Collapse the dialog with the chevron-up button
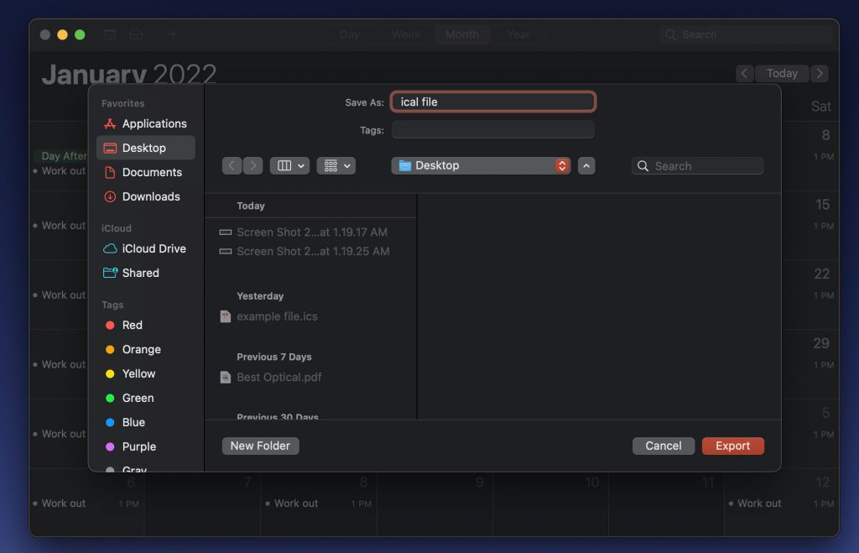Viewport: 859px width, 553px height. [x=587, y=166]
